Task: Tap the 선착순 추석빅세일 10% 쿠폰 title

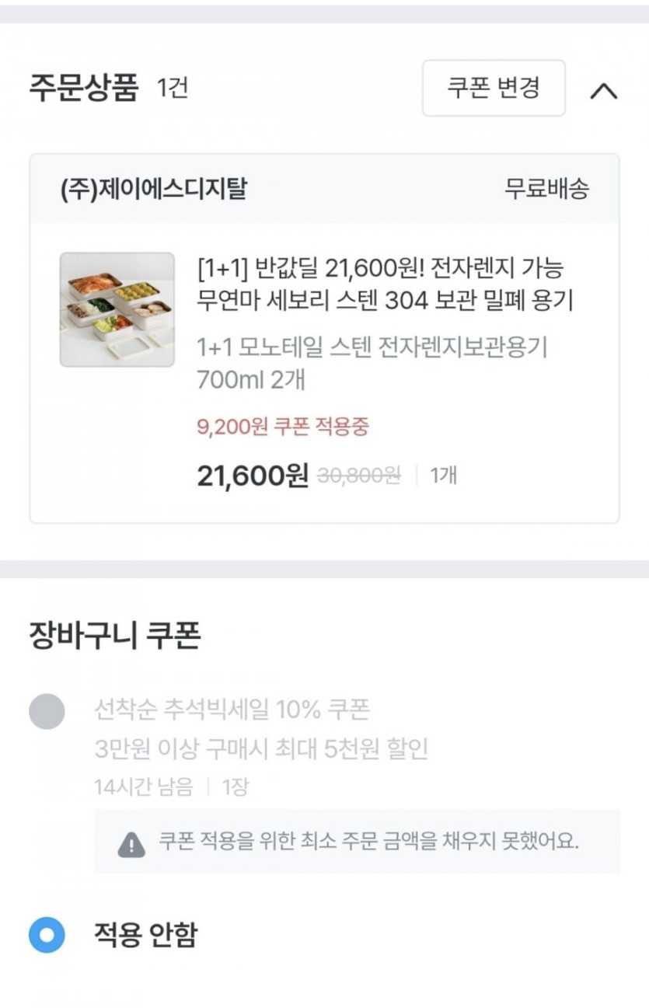Action: tap(232, 710)
